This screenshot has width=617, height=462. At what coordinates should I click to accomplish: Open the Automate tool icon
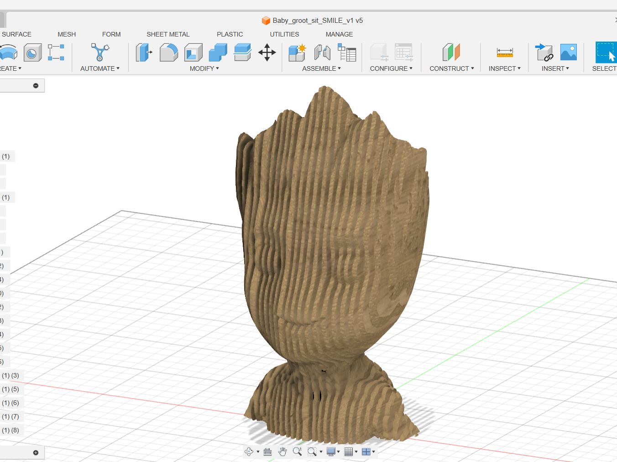coord(100,52)
